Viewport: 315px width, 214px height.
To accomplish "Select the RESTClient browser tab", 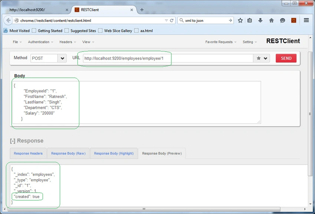I will coord(104,10).
